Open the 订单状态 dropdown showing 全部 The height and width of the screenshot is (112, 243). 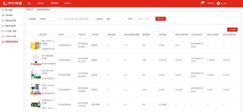(x=114, y=19)
